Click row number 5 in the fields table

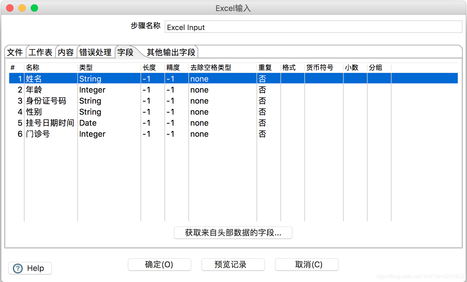point(20,123)
